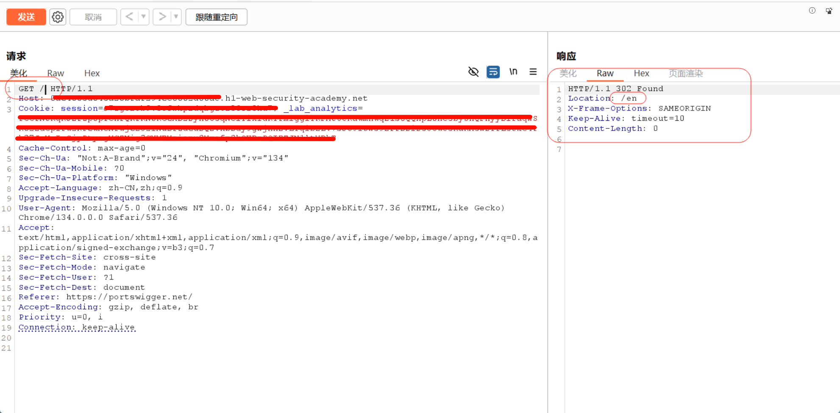Toggle hidden characters eye icon in request
The width and height of the screenshot is (840, 413).
point(473,72)
